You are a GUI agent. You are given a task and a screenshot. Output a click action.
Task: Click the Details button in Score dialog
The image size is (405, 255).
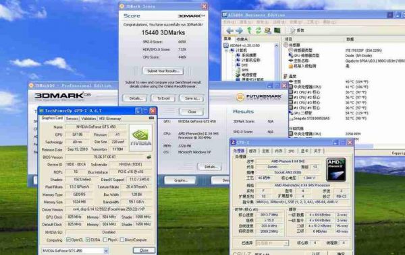[x=135, y=98]
